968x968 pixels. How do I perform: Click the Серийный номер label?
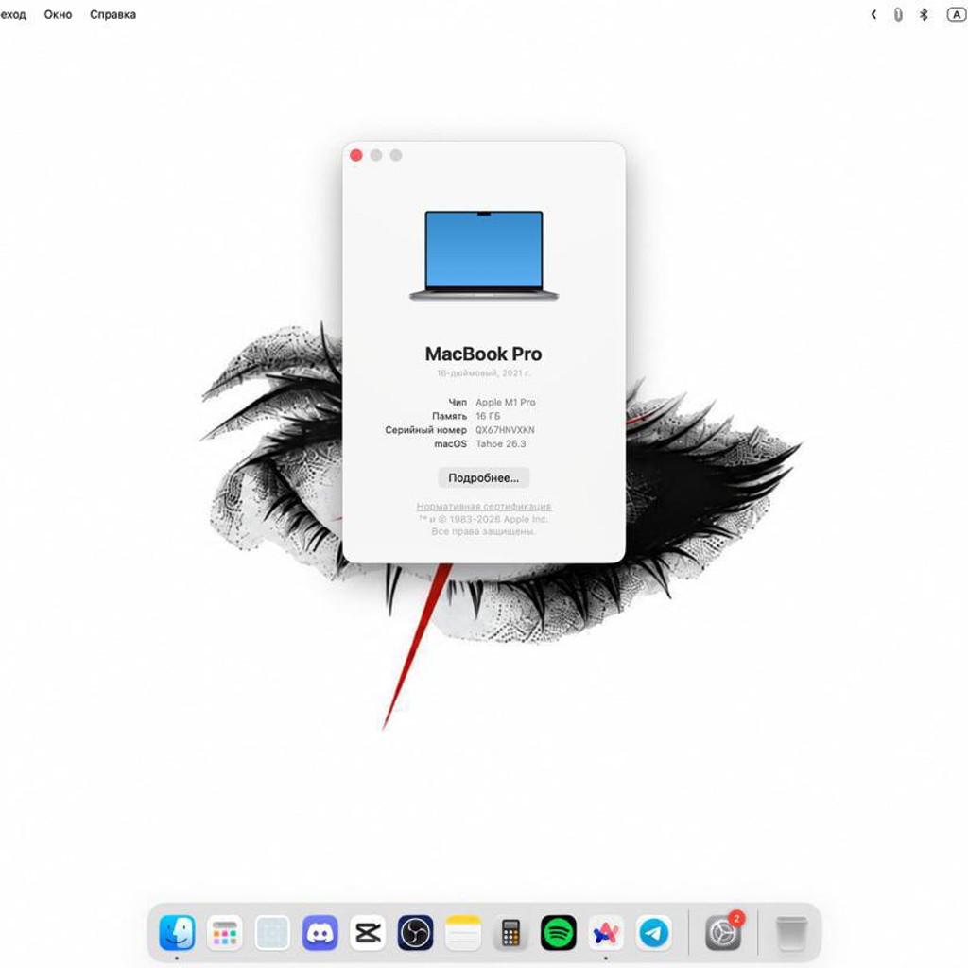click(426, 430)
